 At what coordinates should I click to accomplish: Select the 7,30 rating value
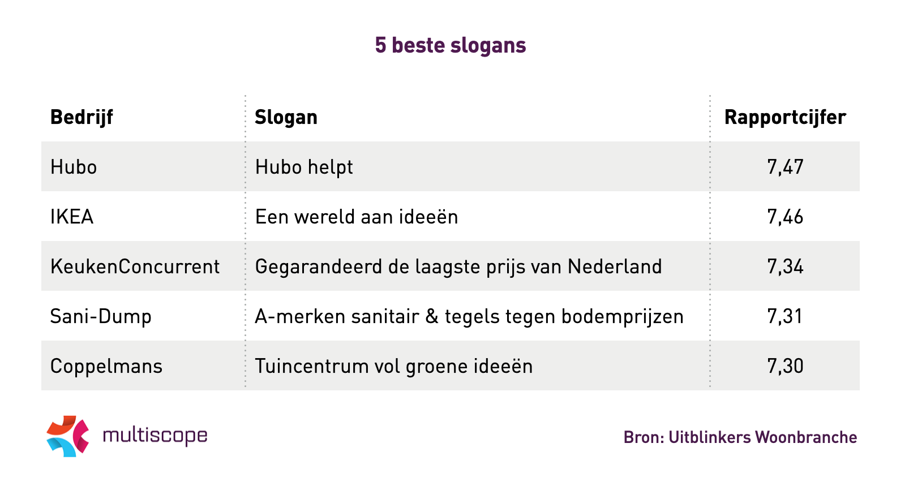pyautogui.click(x=785, y=366)
